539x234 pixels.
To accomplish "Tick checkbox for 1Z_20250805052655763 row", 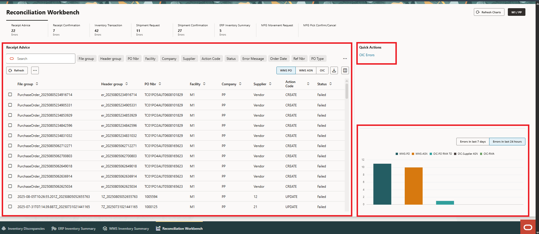I will point(10,196).
